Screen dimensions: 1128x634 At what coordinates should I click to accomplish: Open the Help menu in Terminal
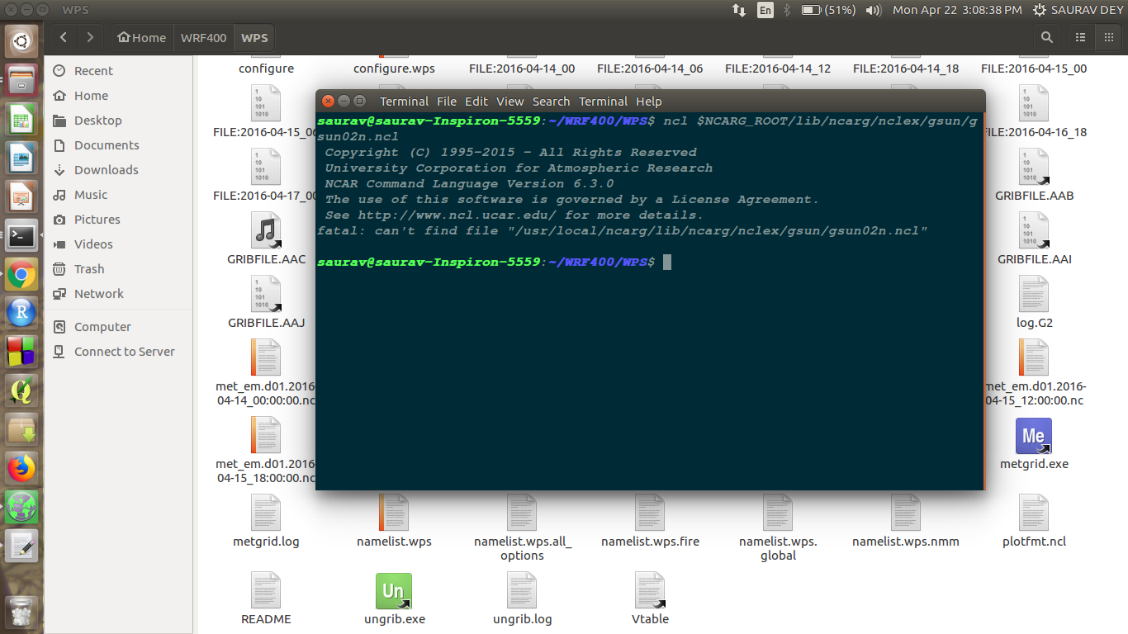648,102
